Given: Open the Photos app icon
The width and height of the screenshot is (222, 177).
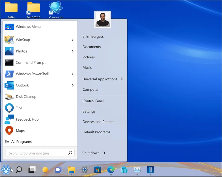Looking at the screenshot, I should tap(9, 51).
